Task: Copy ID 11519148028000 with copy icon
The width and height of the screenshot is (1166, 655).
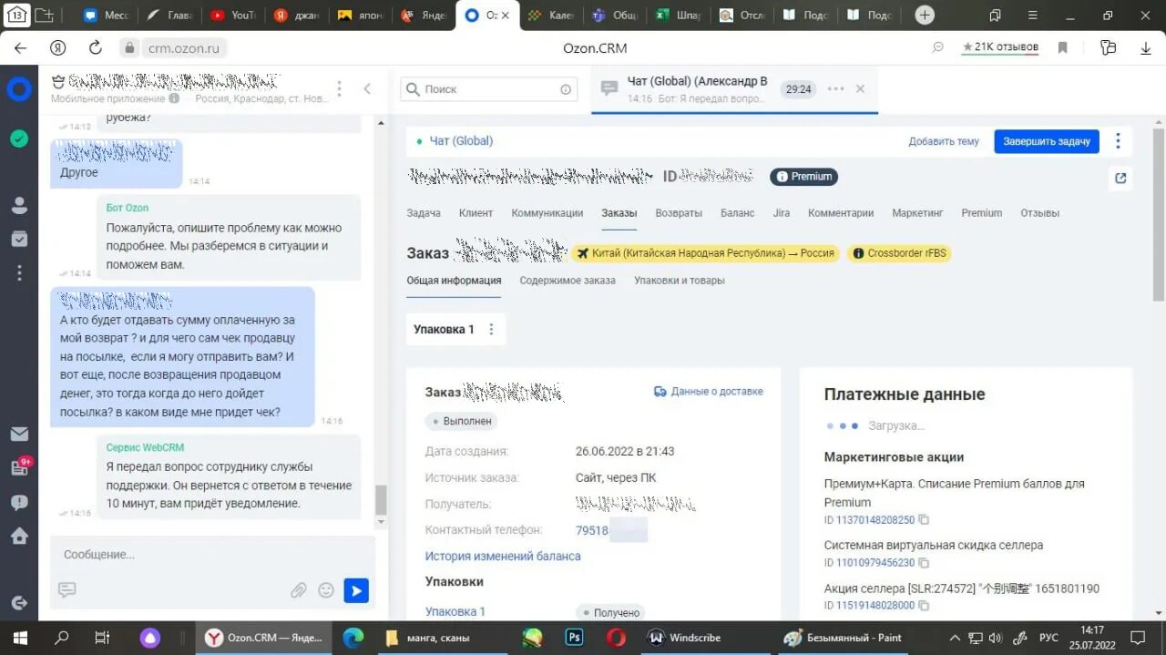Action: tap(924, 606)
